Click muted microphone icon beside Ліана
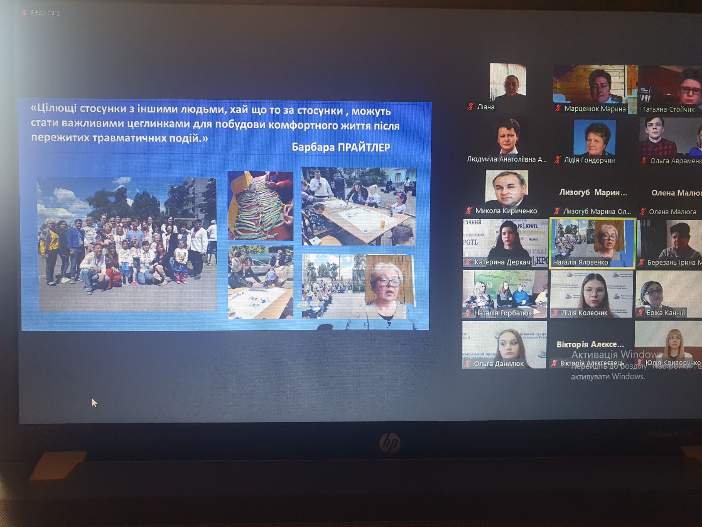Screen dimensions: 702x527 pos(471,107)
